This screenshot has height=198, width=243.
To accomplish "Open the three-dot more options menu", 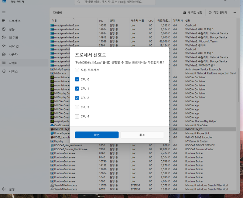I will point(234,12).
